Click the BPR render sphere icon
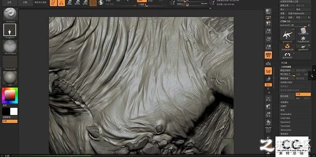This screenshot has height=157, width=316. coord(268,11)
